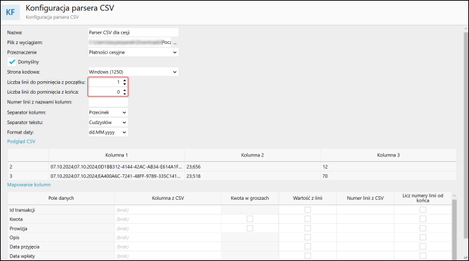The image size is (469, 261).
Task: Select the Kolumna z CSV column header
Action: pyautogui.click(x=168, y=198)
